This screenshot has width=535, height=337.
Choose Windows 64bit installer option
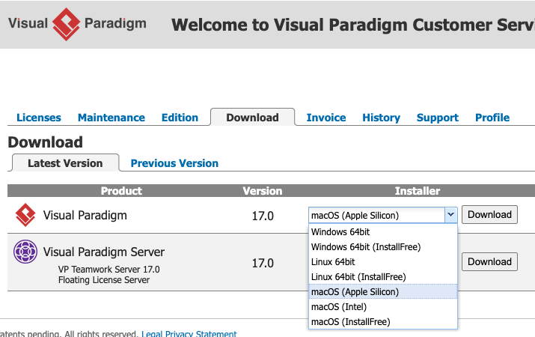coord(340,232)
